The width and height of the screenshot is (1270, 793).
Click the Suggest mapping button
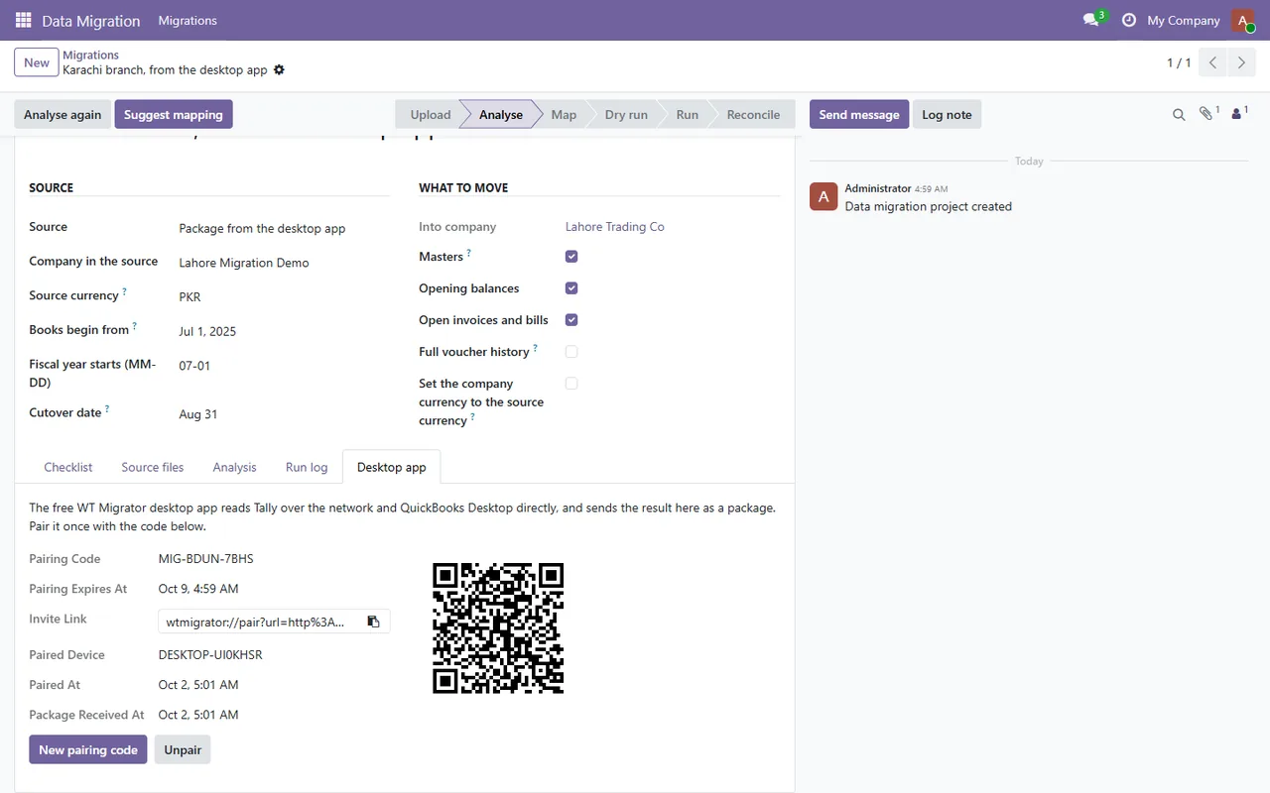174,114
